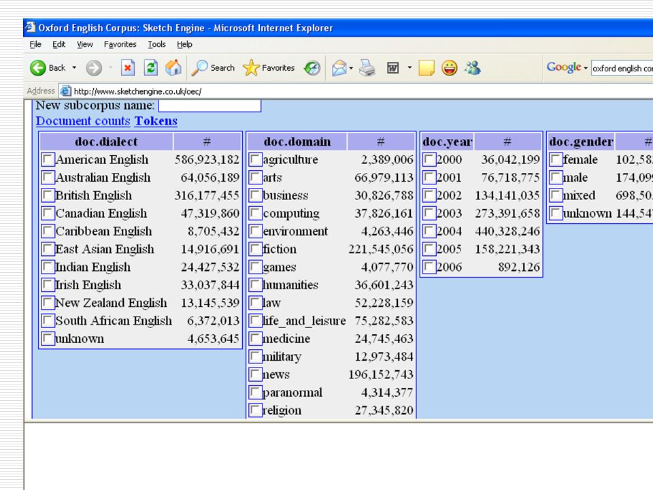Open the Edit menu

pyautogui.click(x=58, y=44)
